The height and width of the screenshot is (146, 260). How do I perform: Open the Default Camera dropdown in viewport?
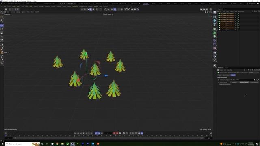(108, 14)
